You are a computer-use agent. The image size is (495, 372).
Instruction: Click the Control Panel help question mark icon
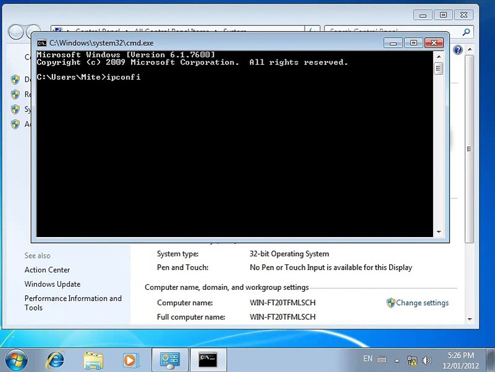pyautogui.click(x=458, y=50)
